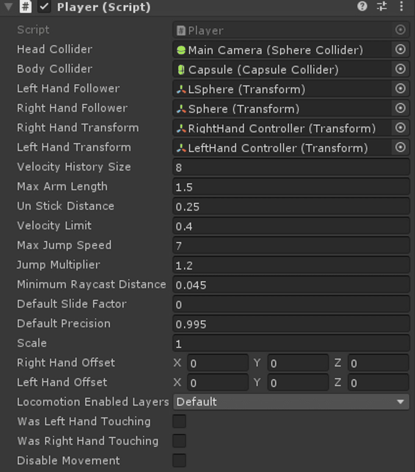
Task: Disable the Player script enabled checkbox
Action: click(x=44, y=7)
